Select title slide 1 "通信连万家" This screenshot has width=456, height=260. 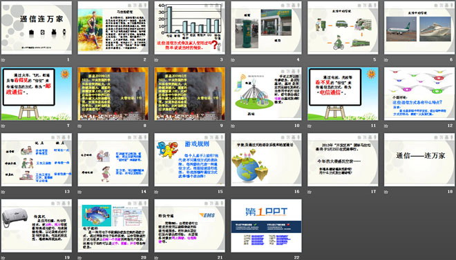[x=37, y=28]
